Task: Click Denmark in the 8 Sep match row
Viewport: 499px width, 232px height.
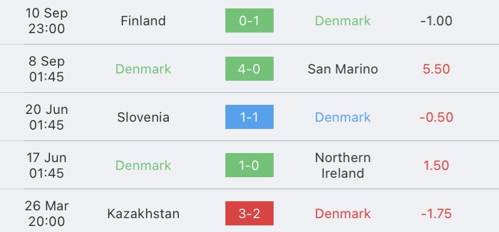Action: 143,69
